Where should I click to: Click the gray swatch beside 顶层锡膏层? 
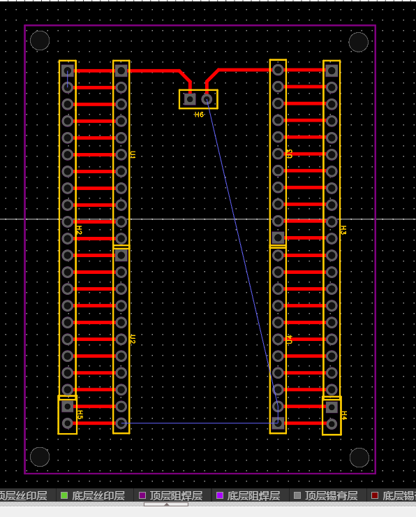click(x=297, y=495)
